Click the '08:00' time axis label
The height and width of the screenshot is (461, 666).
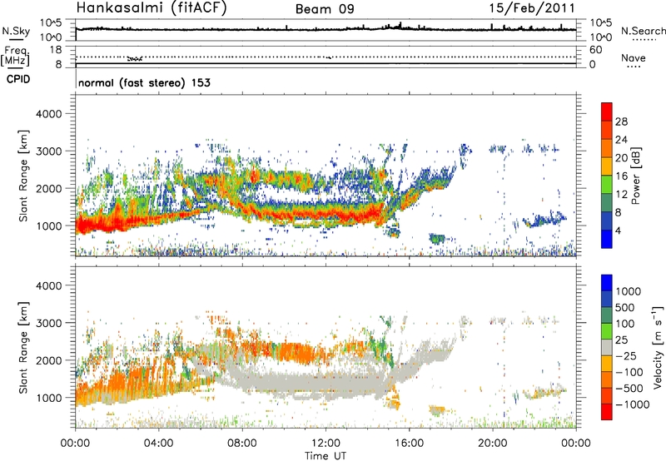coord(242,444)
